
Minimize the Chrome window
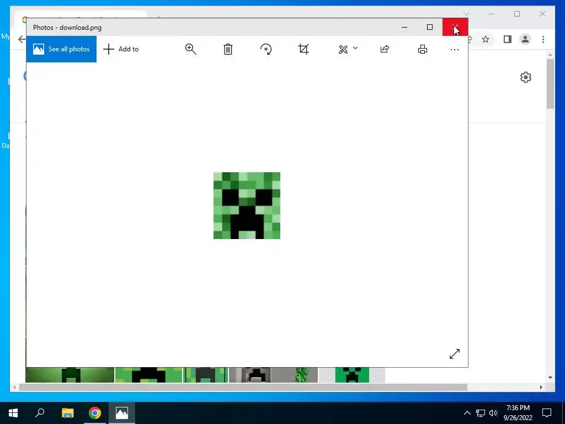[x=492, y=14]
